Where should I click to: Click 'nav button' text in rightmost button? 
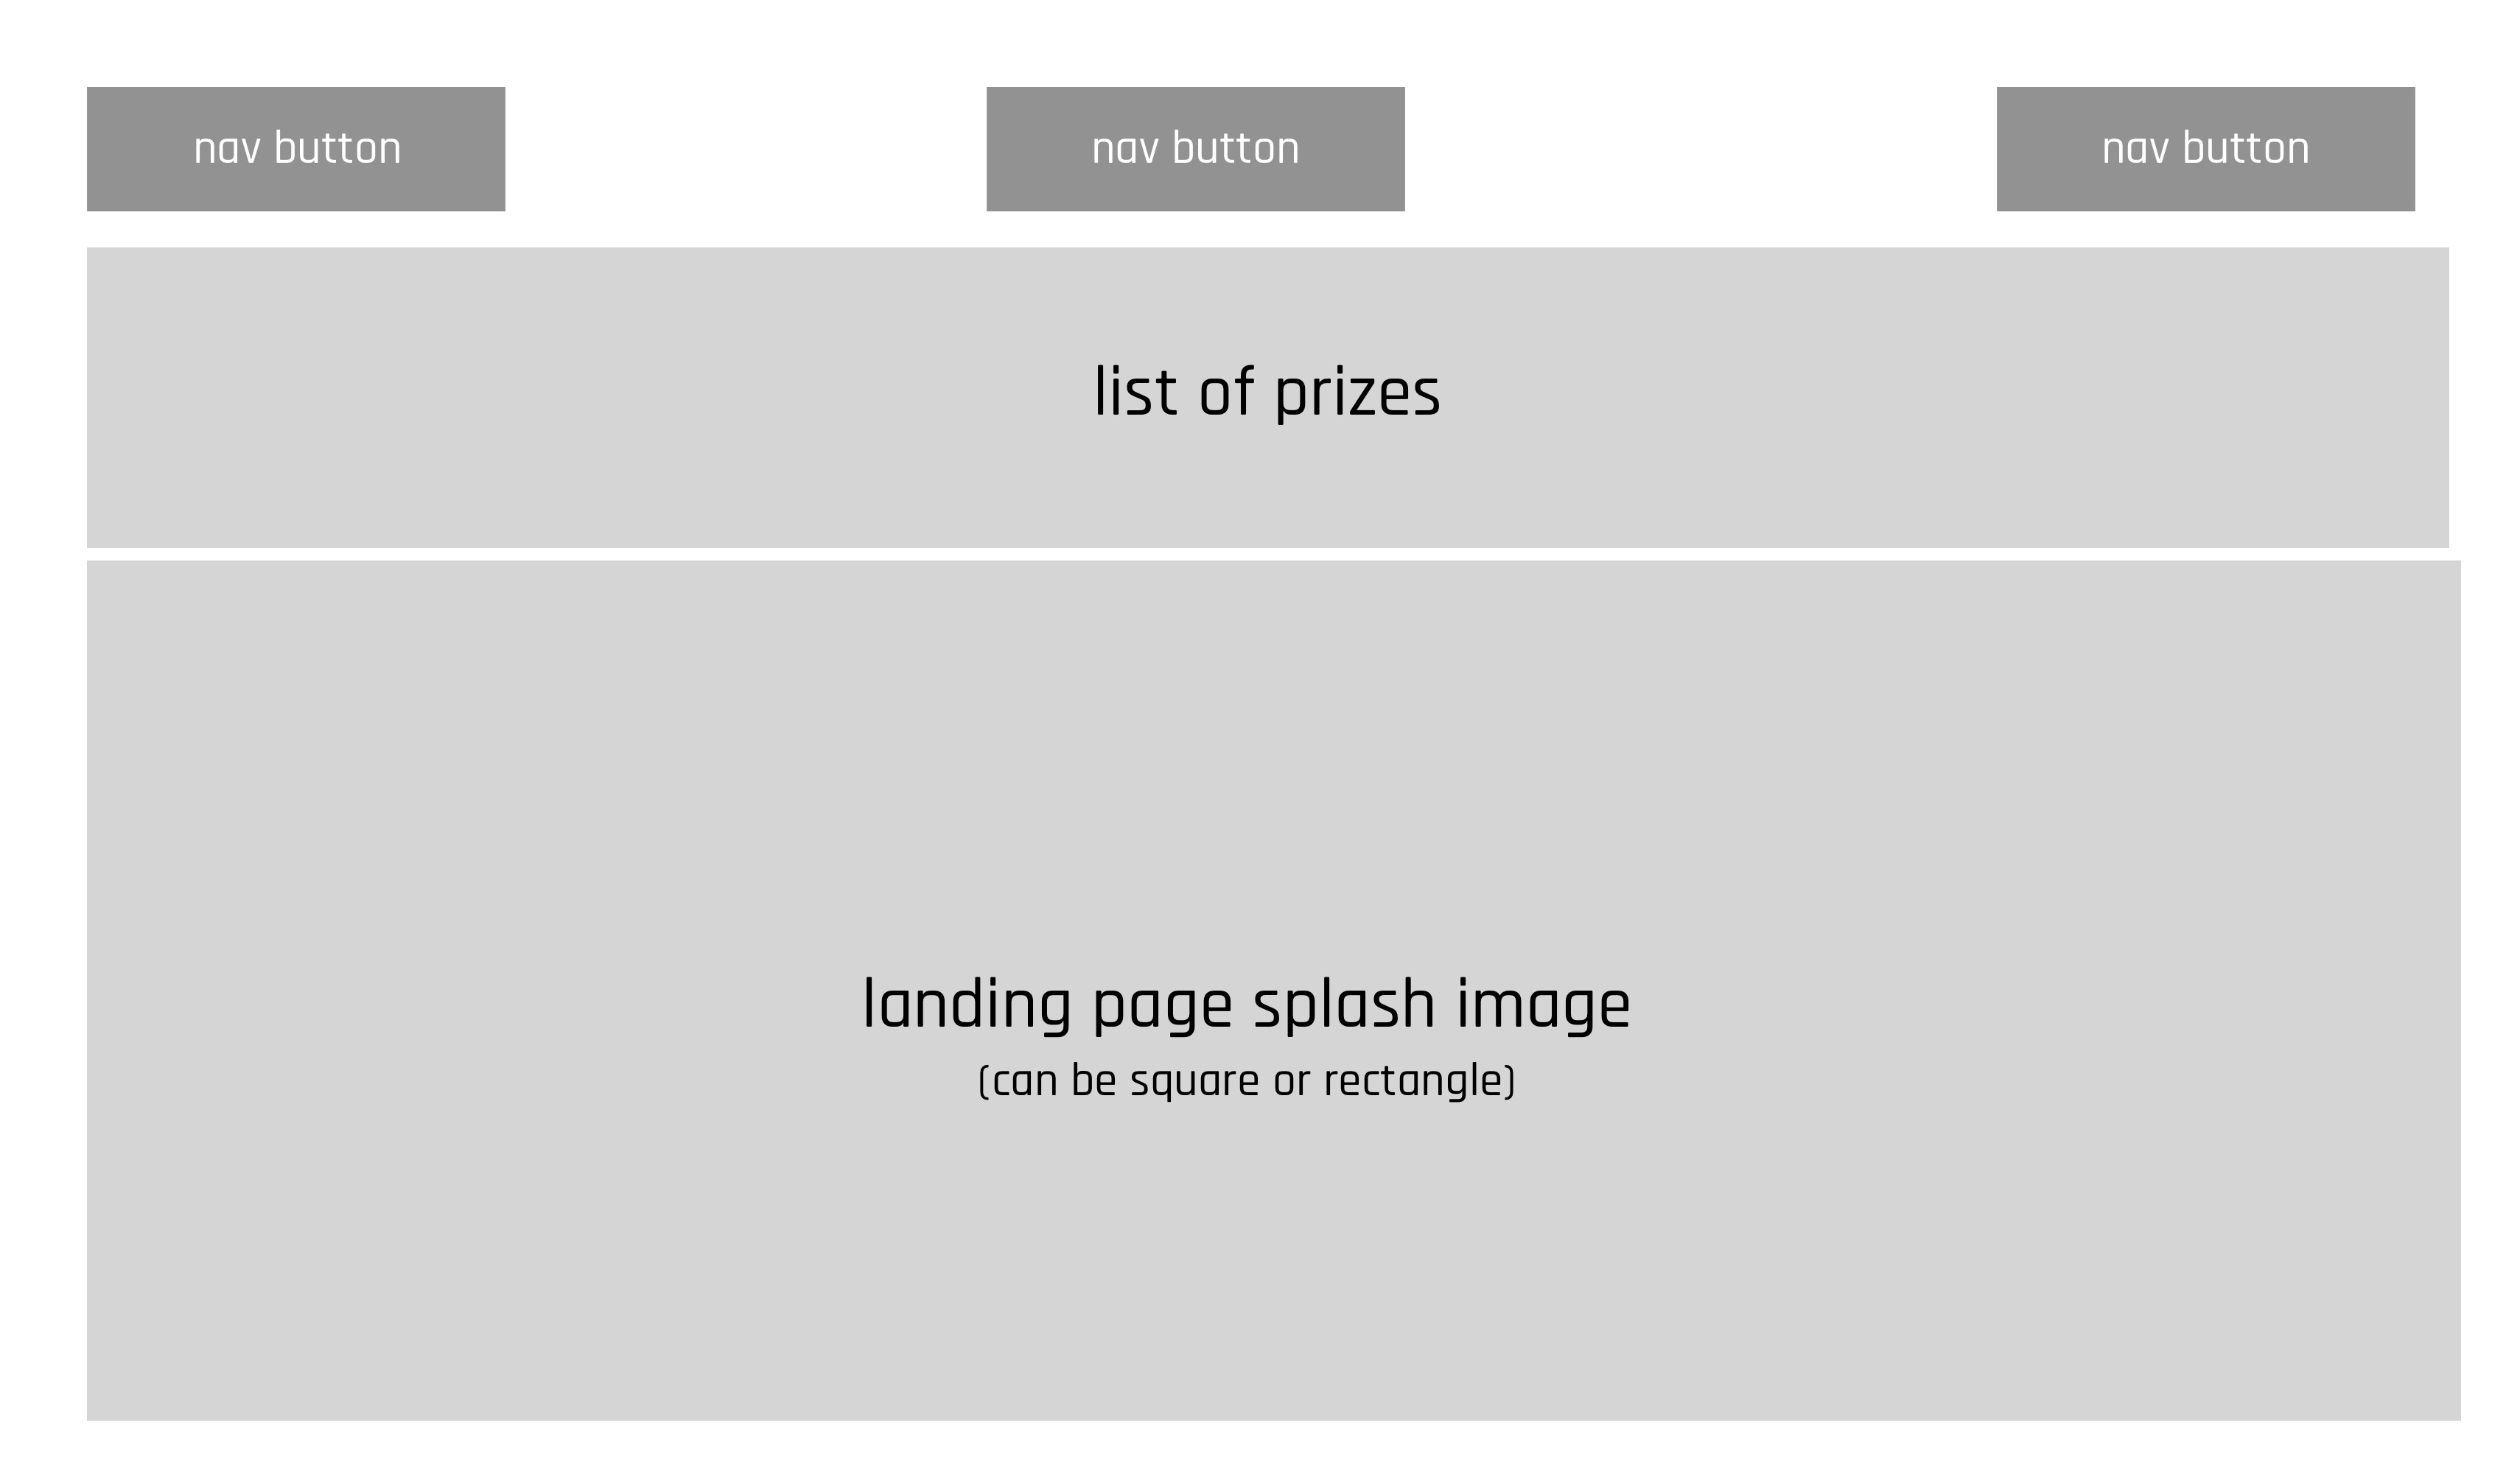pyautogui.click(x=2206, y=148)
